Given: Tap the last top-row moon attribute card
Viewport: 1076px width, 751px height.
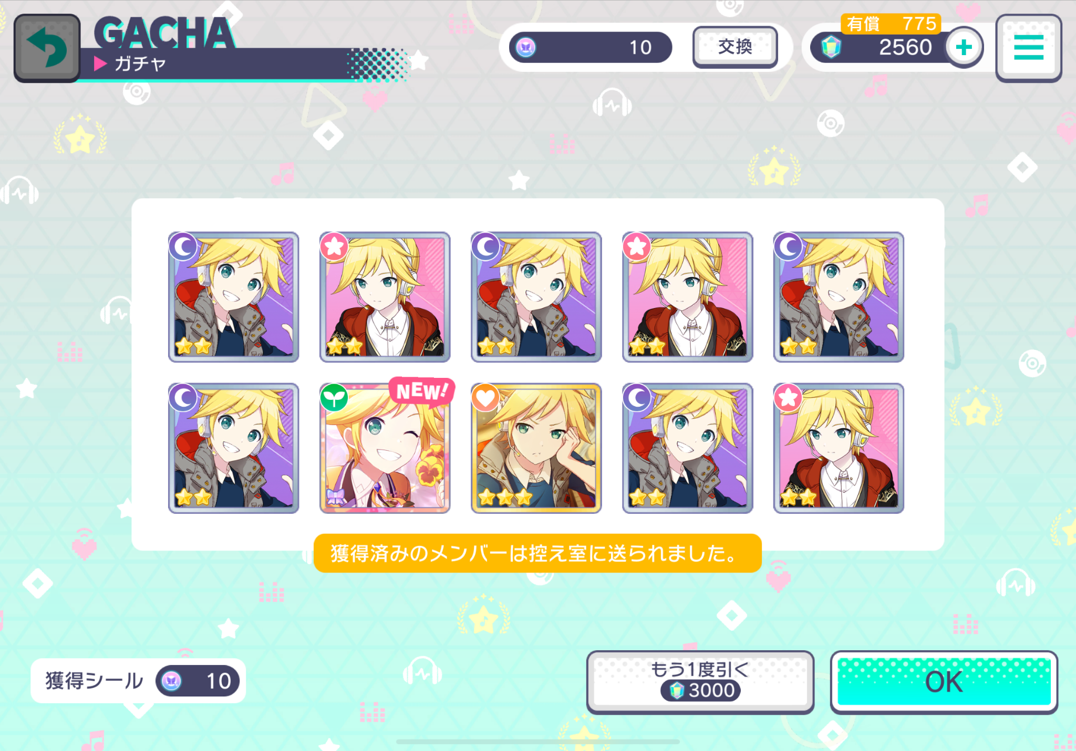Looking at the screenshot, I should pyautogui.click(x=839, y=297).
